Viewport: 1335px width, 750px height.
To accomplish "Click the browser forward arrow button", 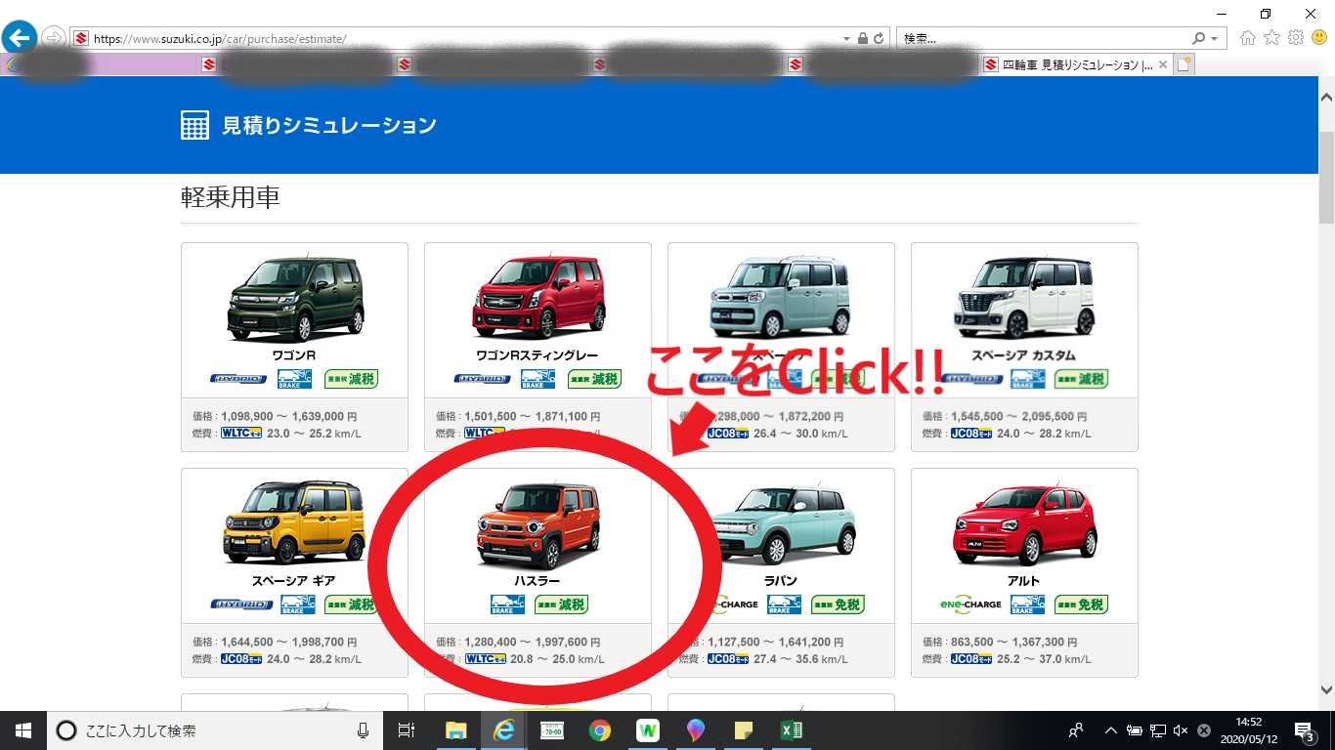I will tap(53, 38).
